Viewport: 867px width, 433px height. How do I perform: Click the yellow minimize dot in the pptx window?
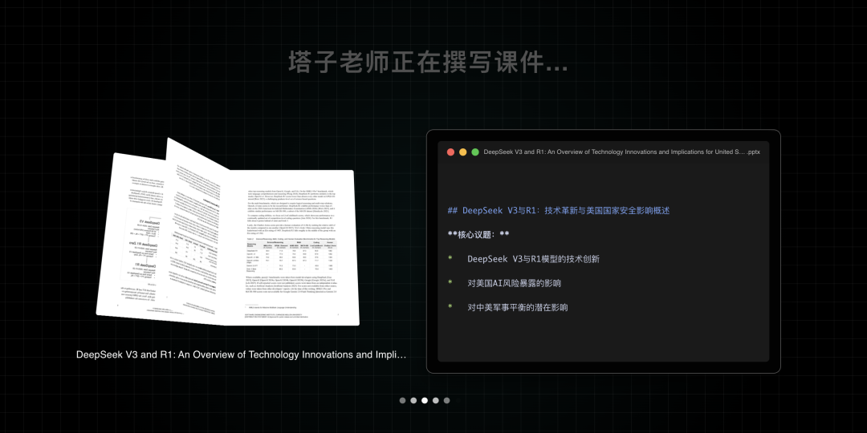pos(463,152)
